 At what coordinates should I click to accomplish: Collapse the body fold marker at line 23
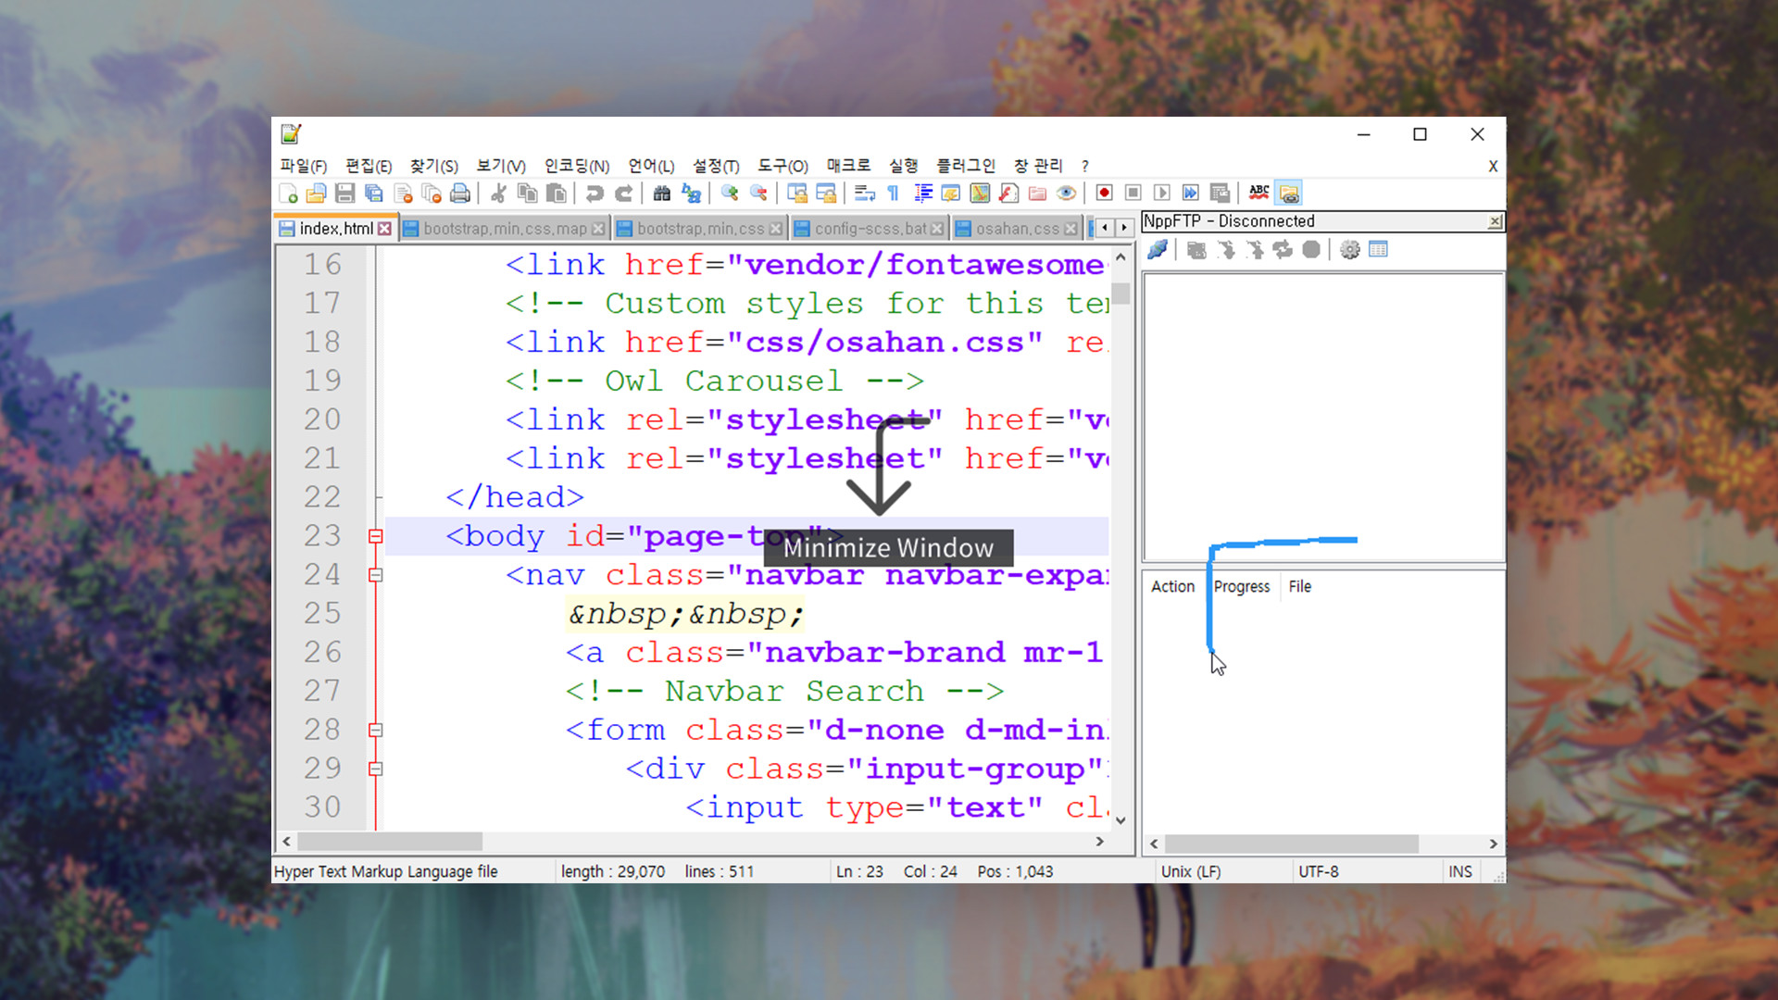[x=375, y=535]
